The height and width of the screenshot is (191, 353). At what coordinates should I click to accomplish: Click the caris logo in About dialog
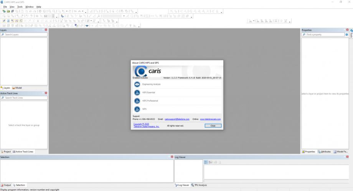click(x=148, y=71)
